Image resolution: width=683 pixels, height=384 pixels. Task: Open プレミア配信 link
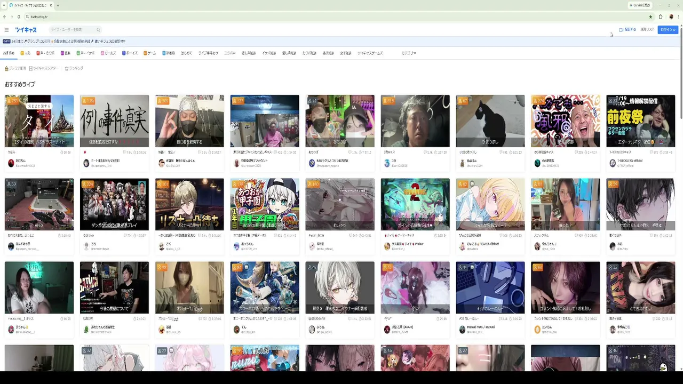coord(15,68)
